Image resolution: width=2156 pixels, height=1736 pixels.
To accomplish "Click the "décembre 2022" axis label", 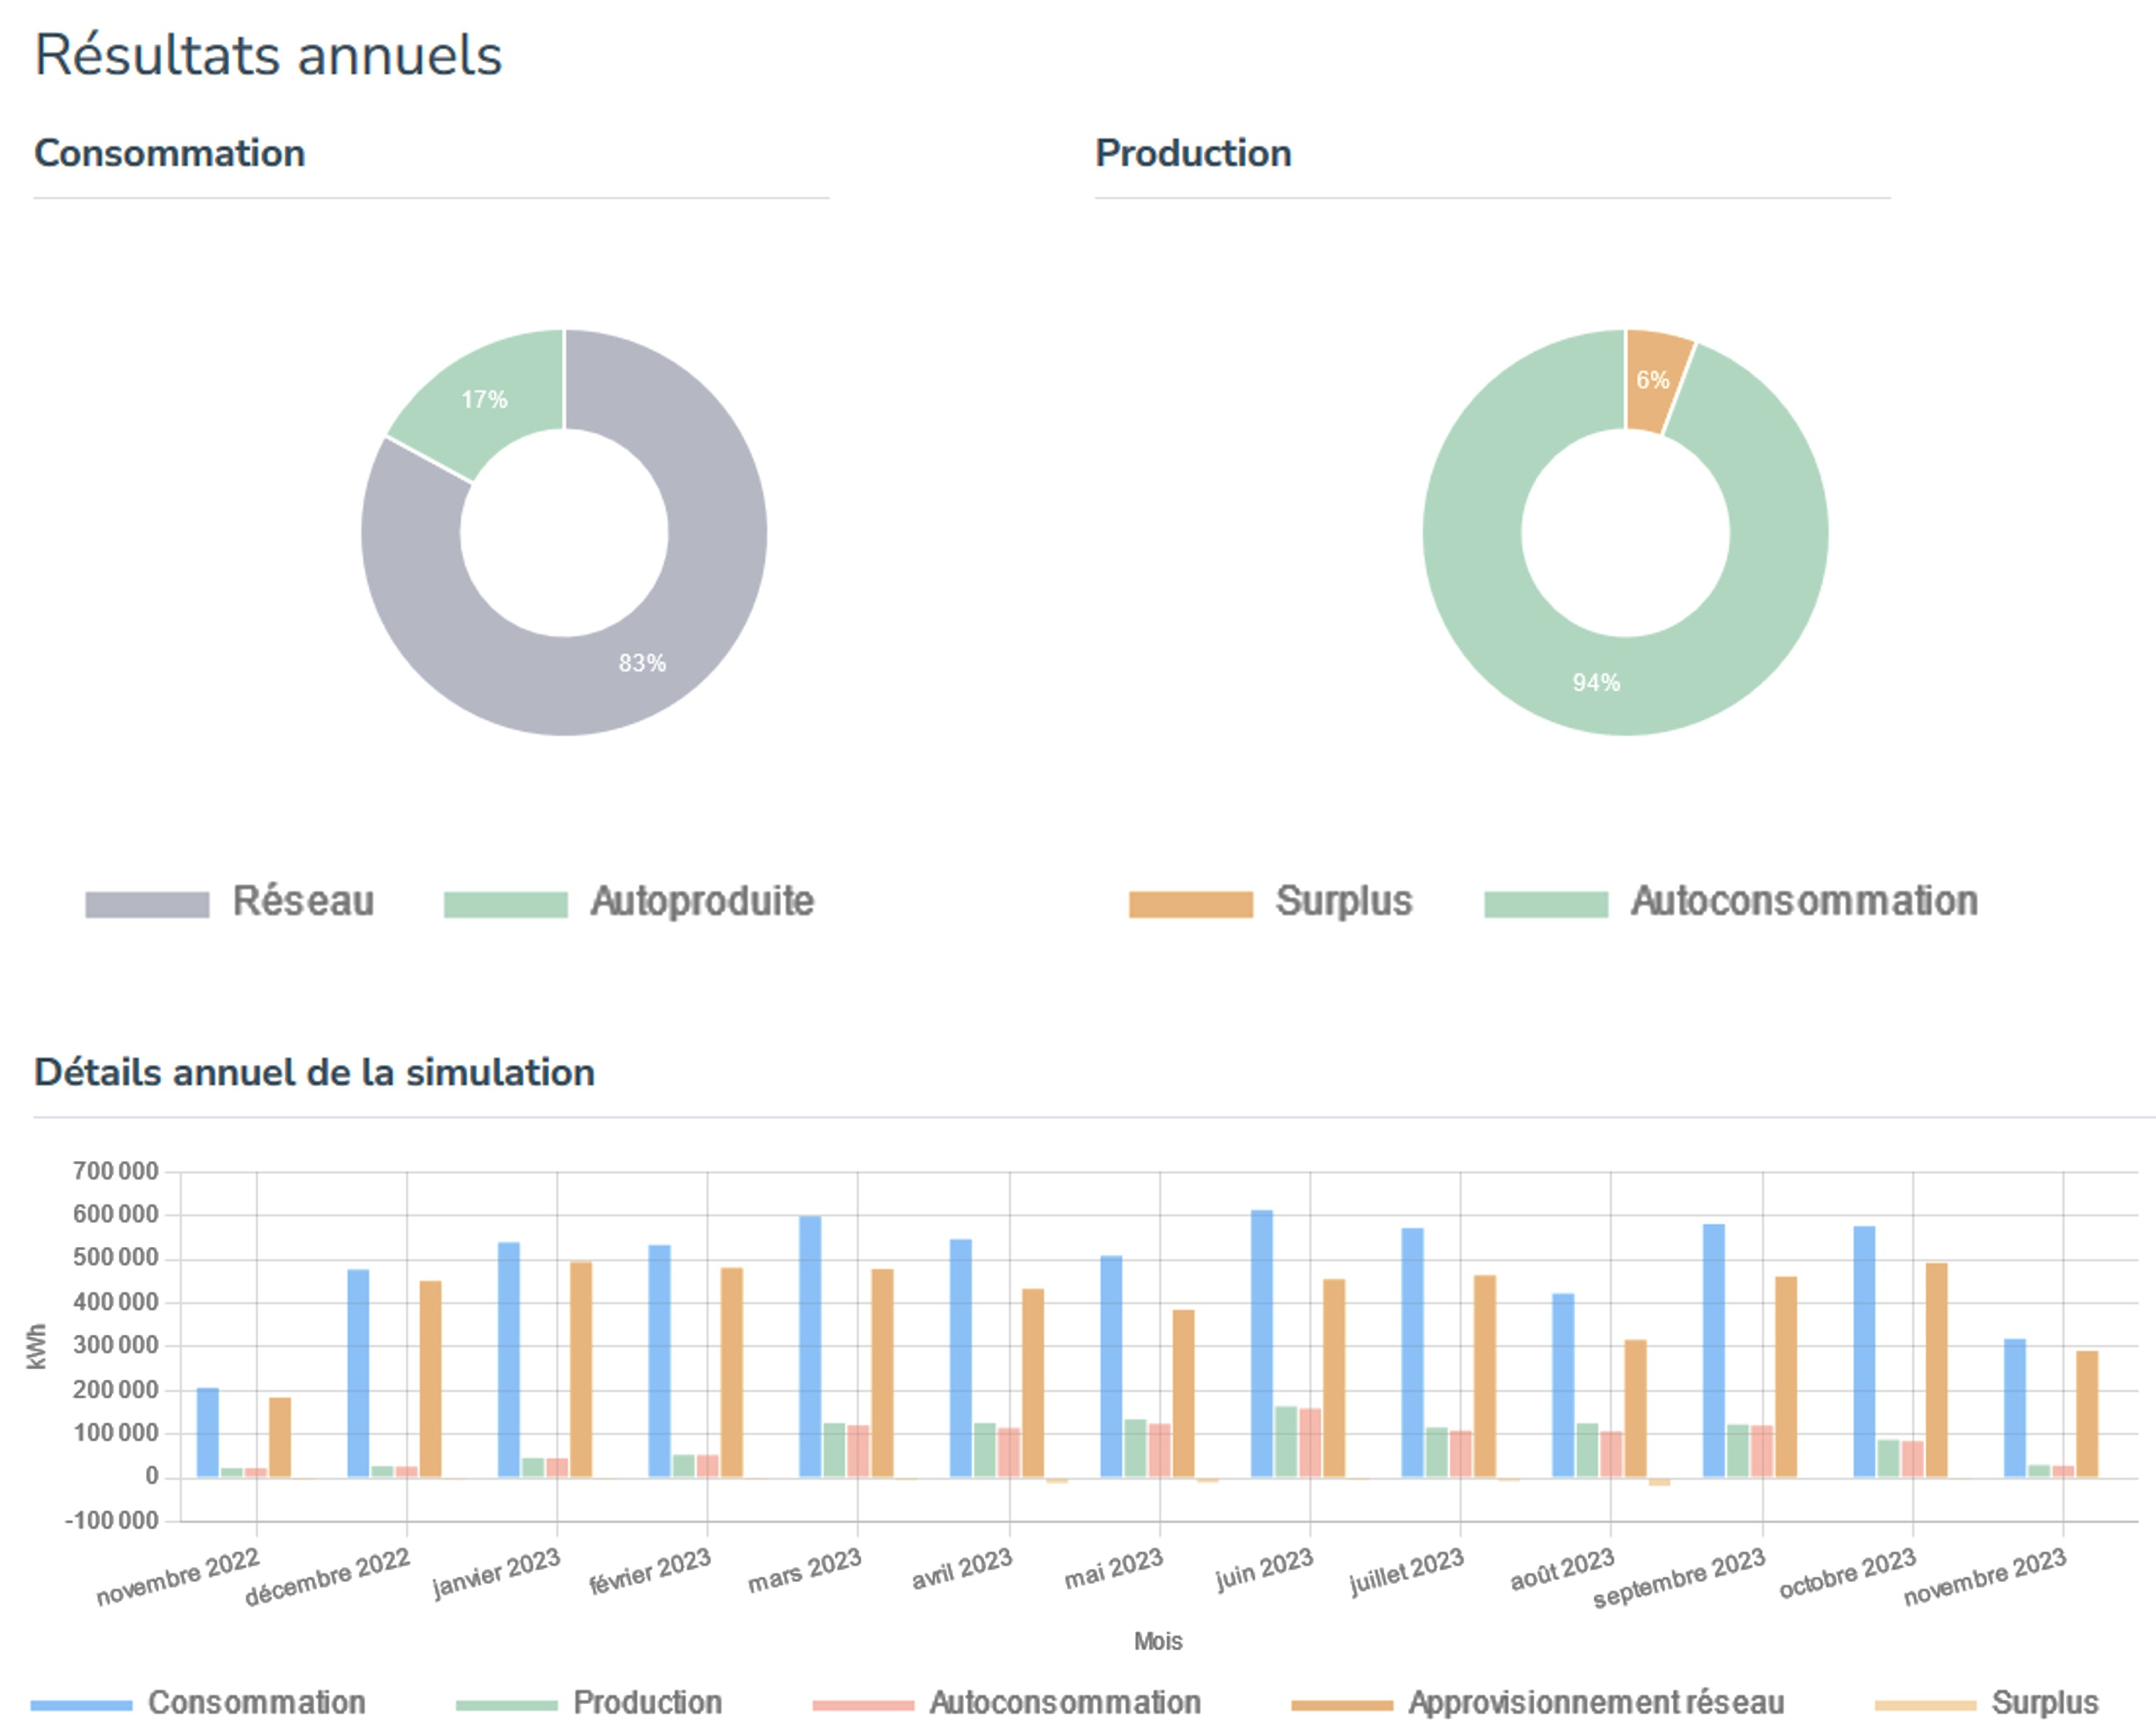I will coord(327,1577).
